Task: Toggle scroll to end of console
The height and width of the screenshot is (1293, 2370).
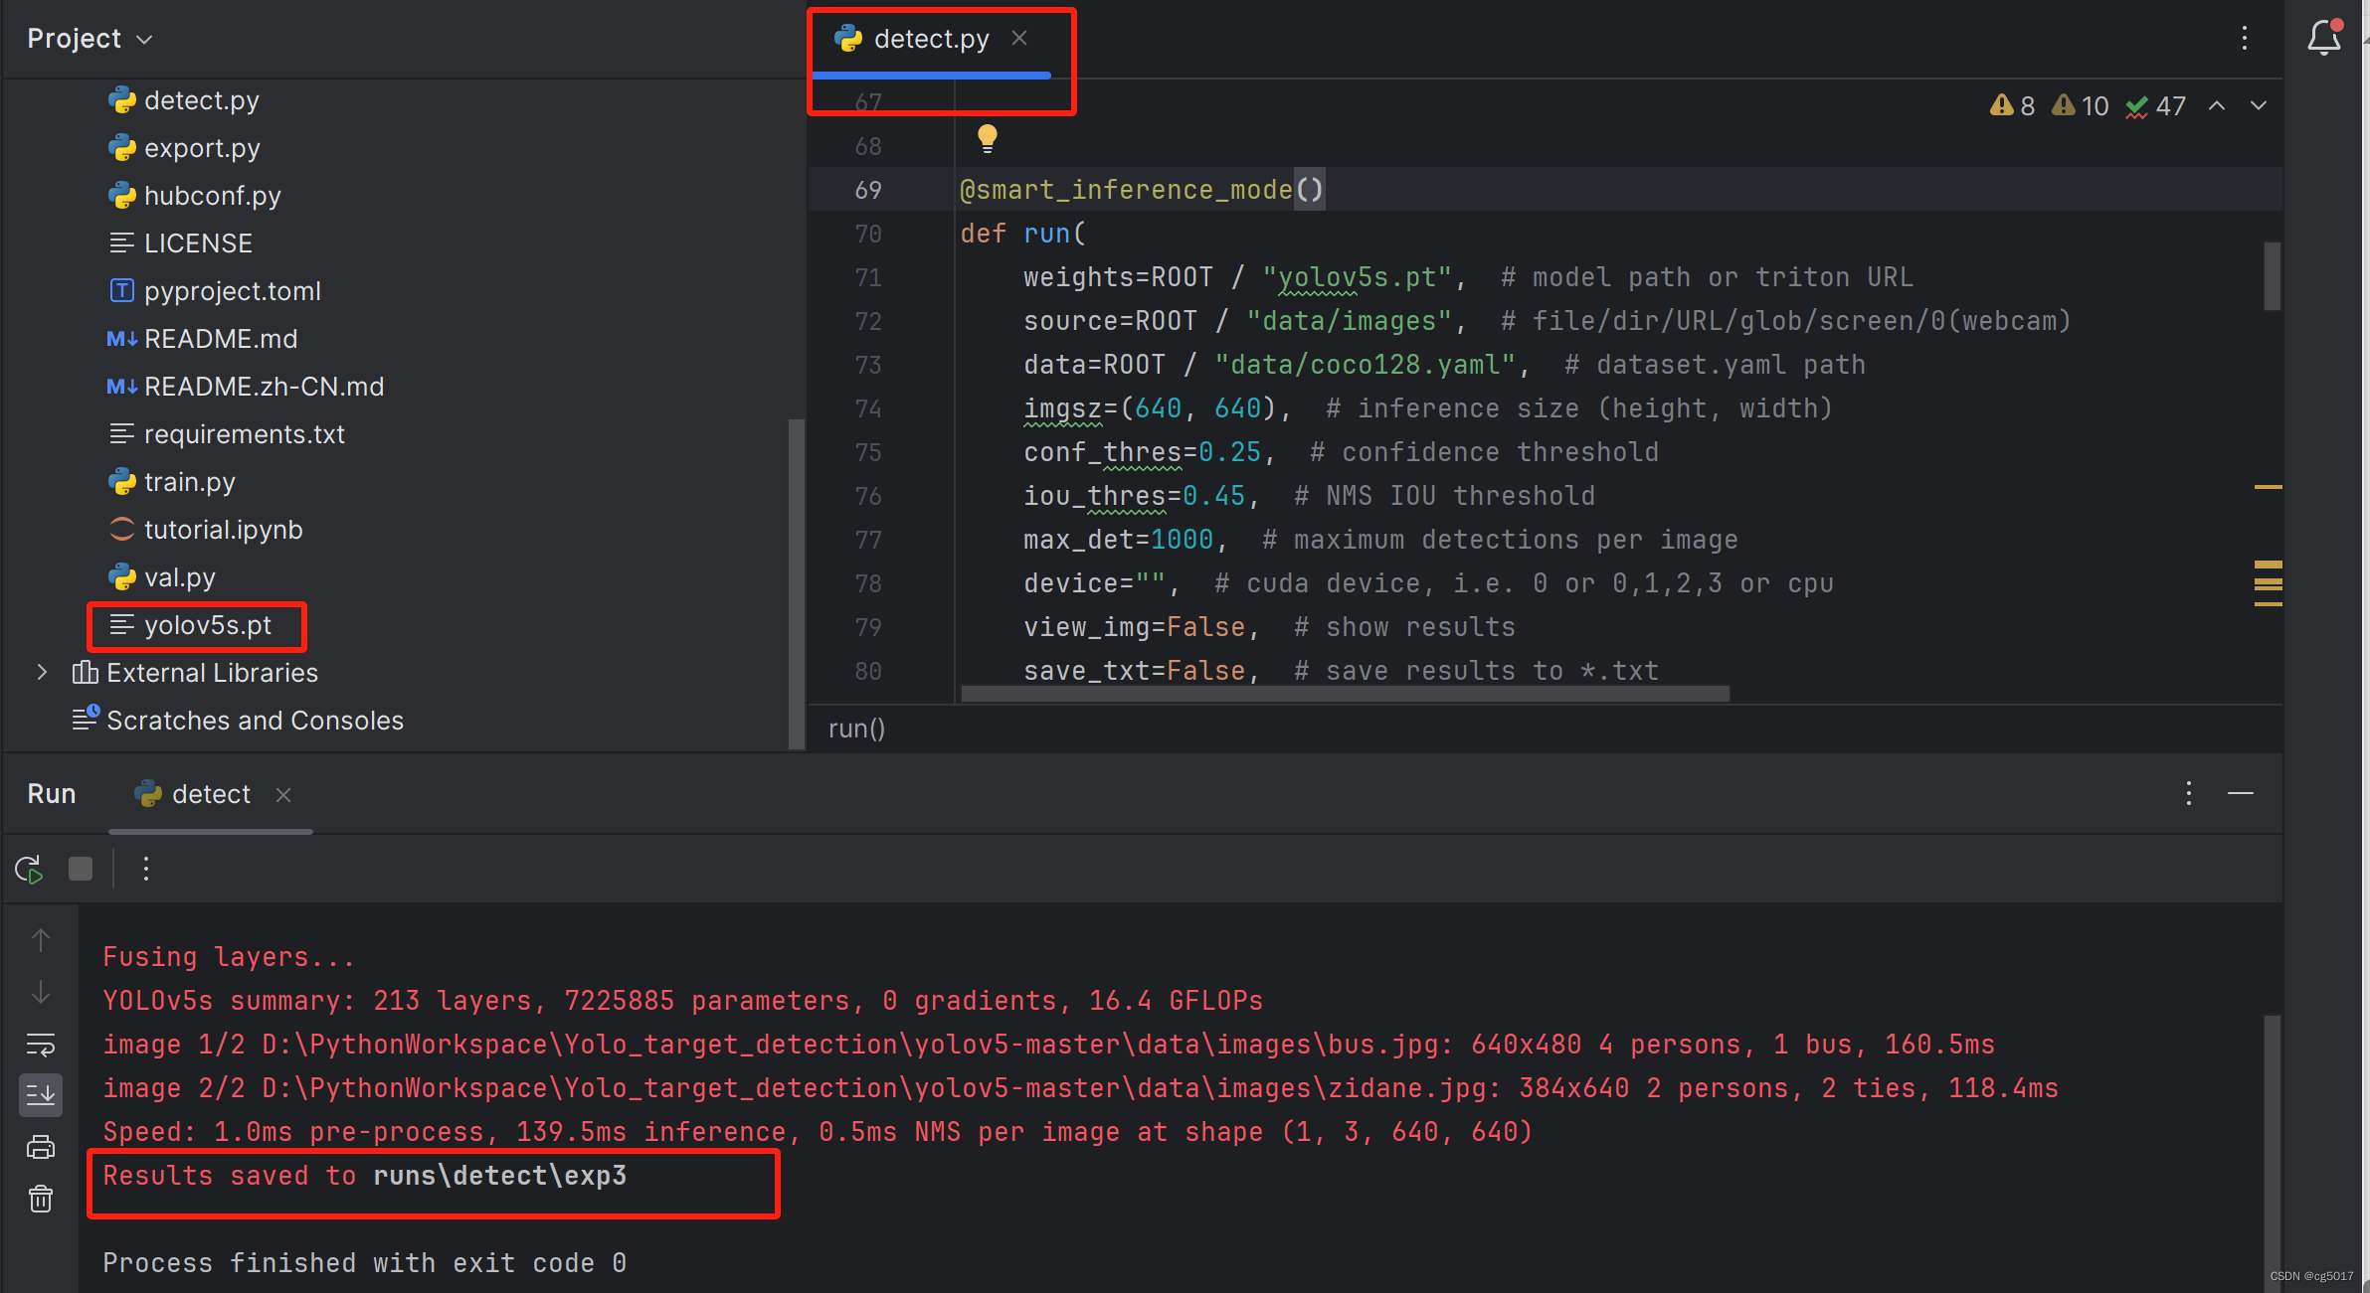Action: tap(41, 1095)
